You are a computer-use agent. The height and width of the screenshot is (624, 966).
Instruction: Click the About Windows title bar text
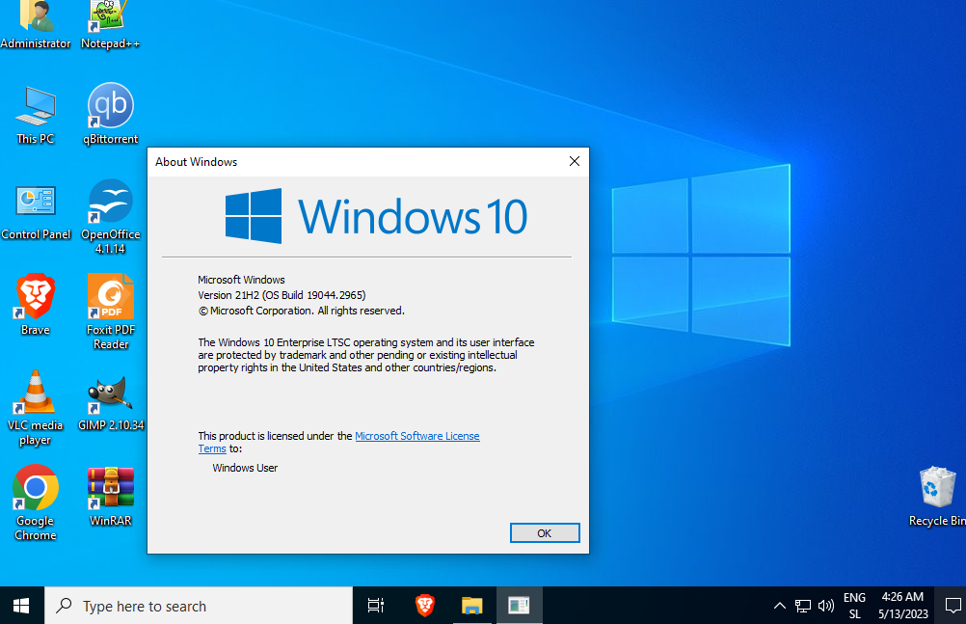click(196, 162)
